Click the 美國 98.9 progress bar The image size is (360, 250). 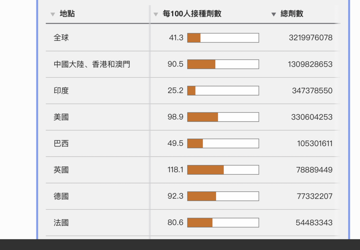[x=223, y=117]
